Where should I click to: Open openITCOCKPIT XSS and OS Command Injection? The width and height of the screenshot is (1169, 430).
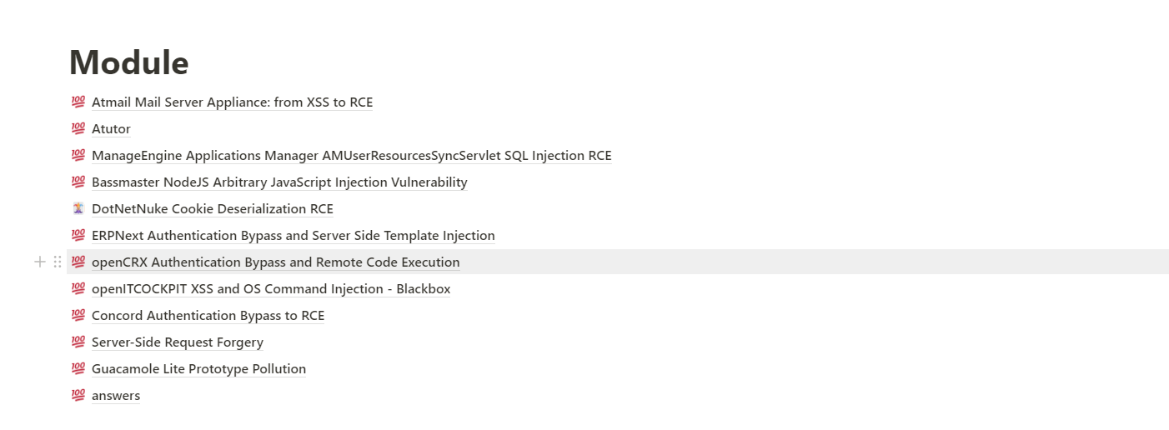(271, 289)
